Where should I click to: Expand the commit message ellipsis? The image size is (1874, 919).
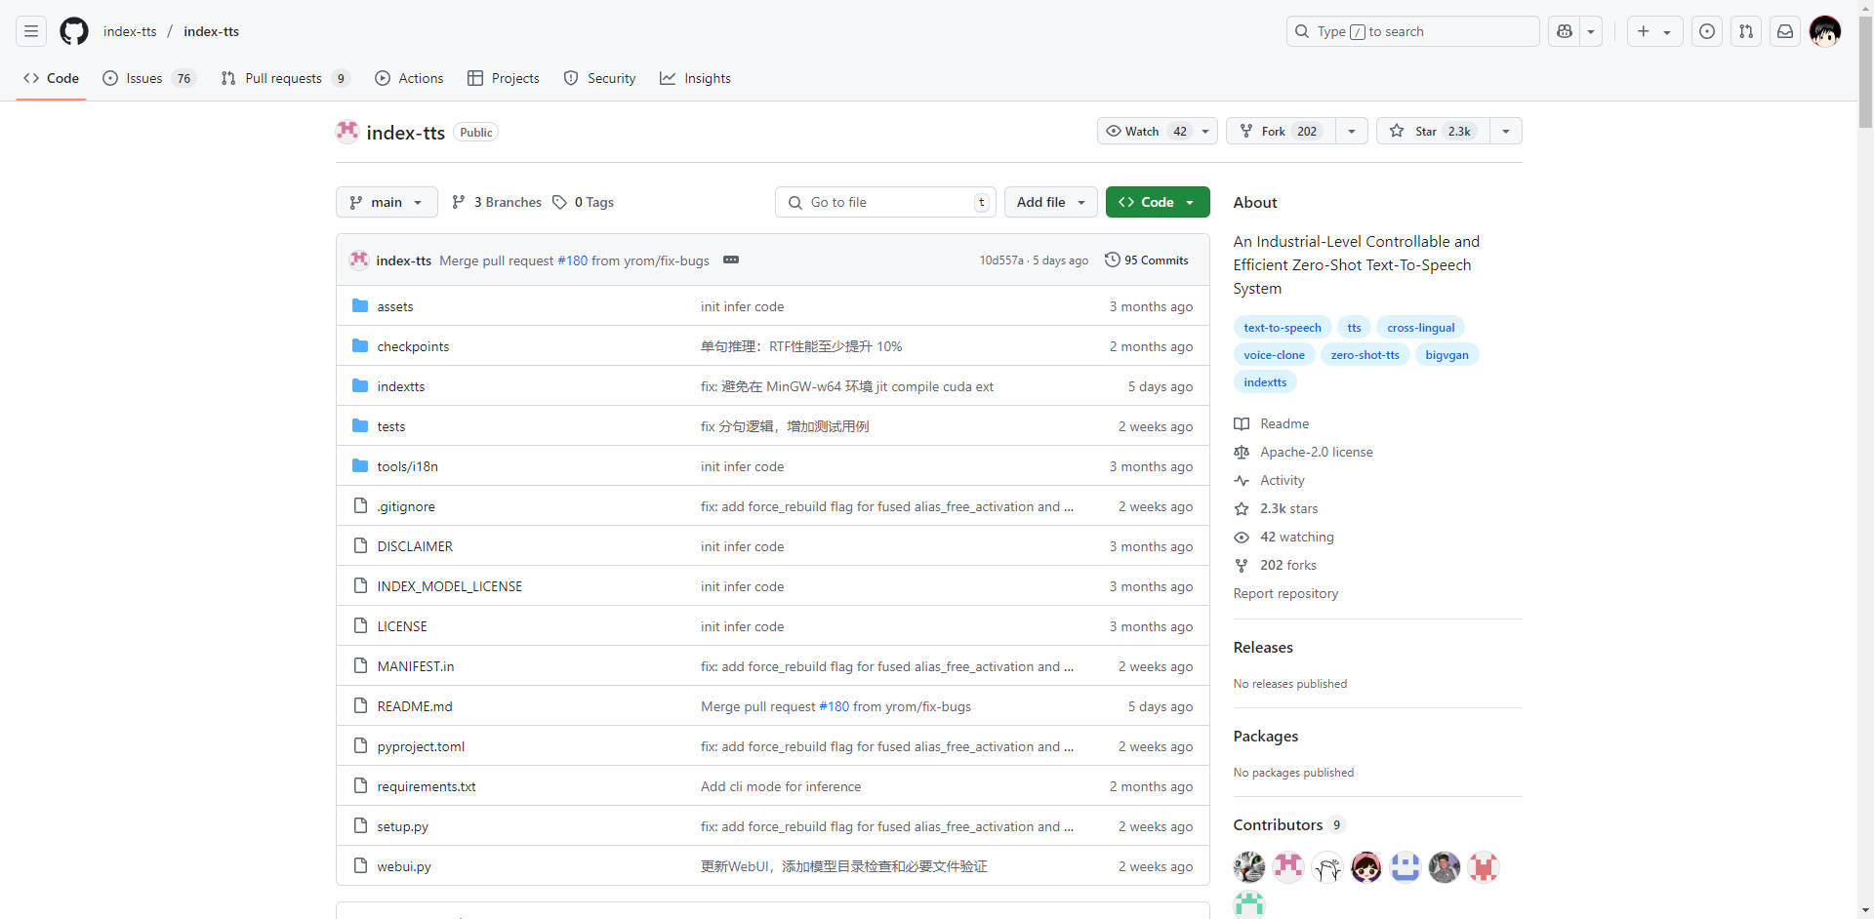pos(731,260)
